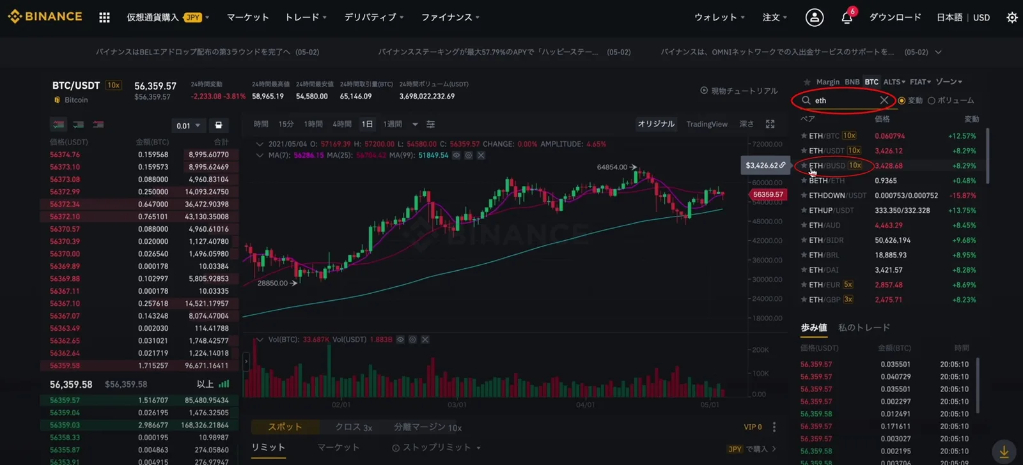Image resolution: width=1023 pixels, height=465 pixels.
Task: Switch to the スポット trading tab
Action: point(285,427)
